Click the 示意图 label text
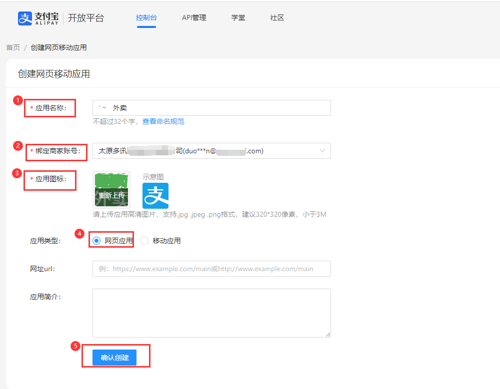This screenshot has width=500, height=389. [x=153, y=177]
